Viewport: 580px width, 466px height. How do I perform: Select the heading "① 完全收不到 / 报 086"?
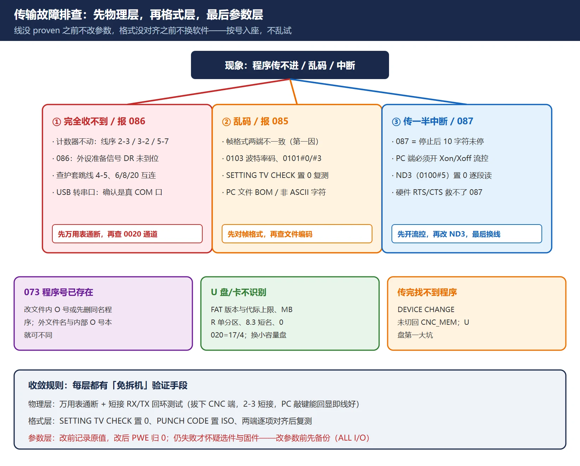(99, 121)
